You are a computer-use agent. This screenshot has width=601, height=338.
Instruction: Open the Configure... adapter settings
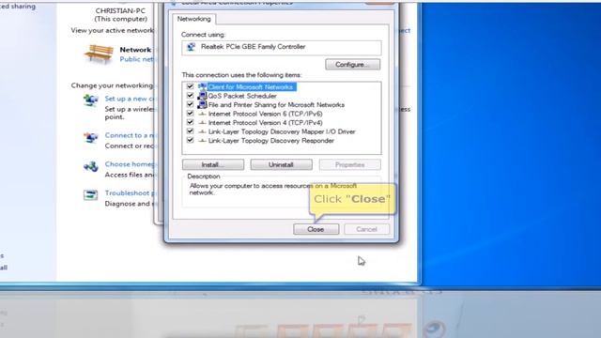pyautogui.click(x=353, y=65)
